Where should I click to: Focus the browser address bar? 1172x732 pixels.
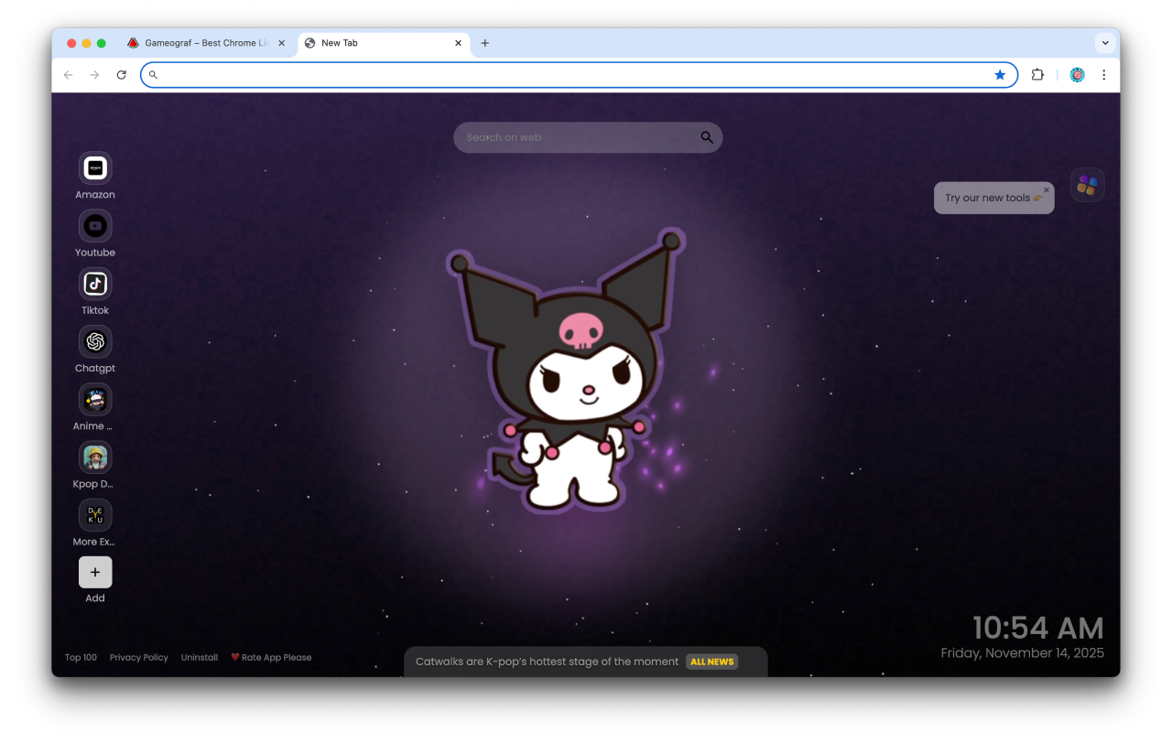(x=579, y=75)
